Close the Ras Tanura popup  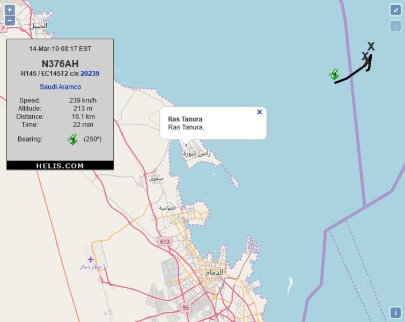[x=260, y=112]
